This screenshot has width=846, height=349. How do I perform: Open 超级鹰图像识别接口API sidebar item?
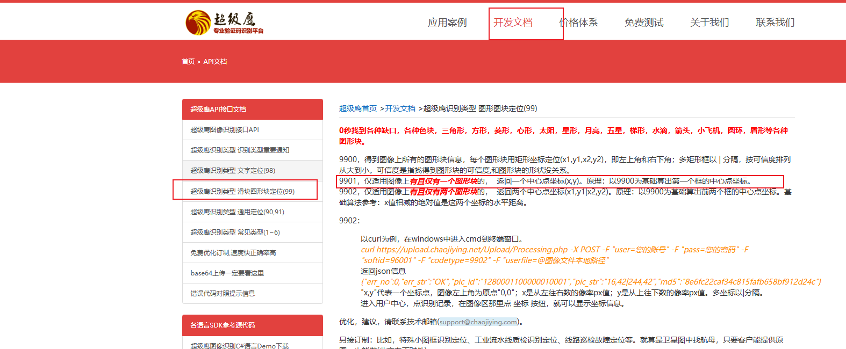tap(253, 130)
